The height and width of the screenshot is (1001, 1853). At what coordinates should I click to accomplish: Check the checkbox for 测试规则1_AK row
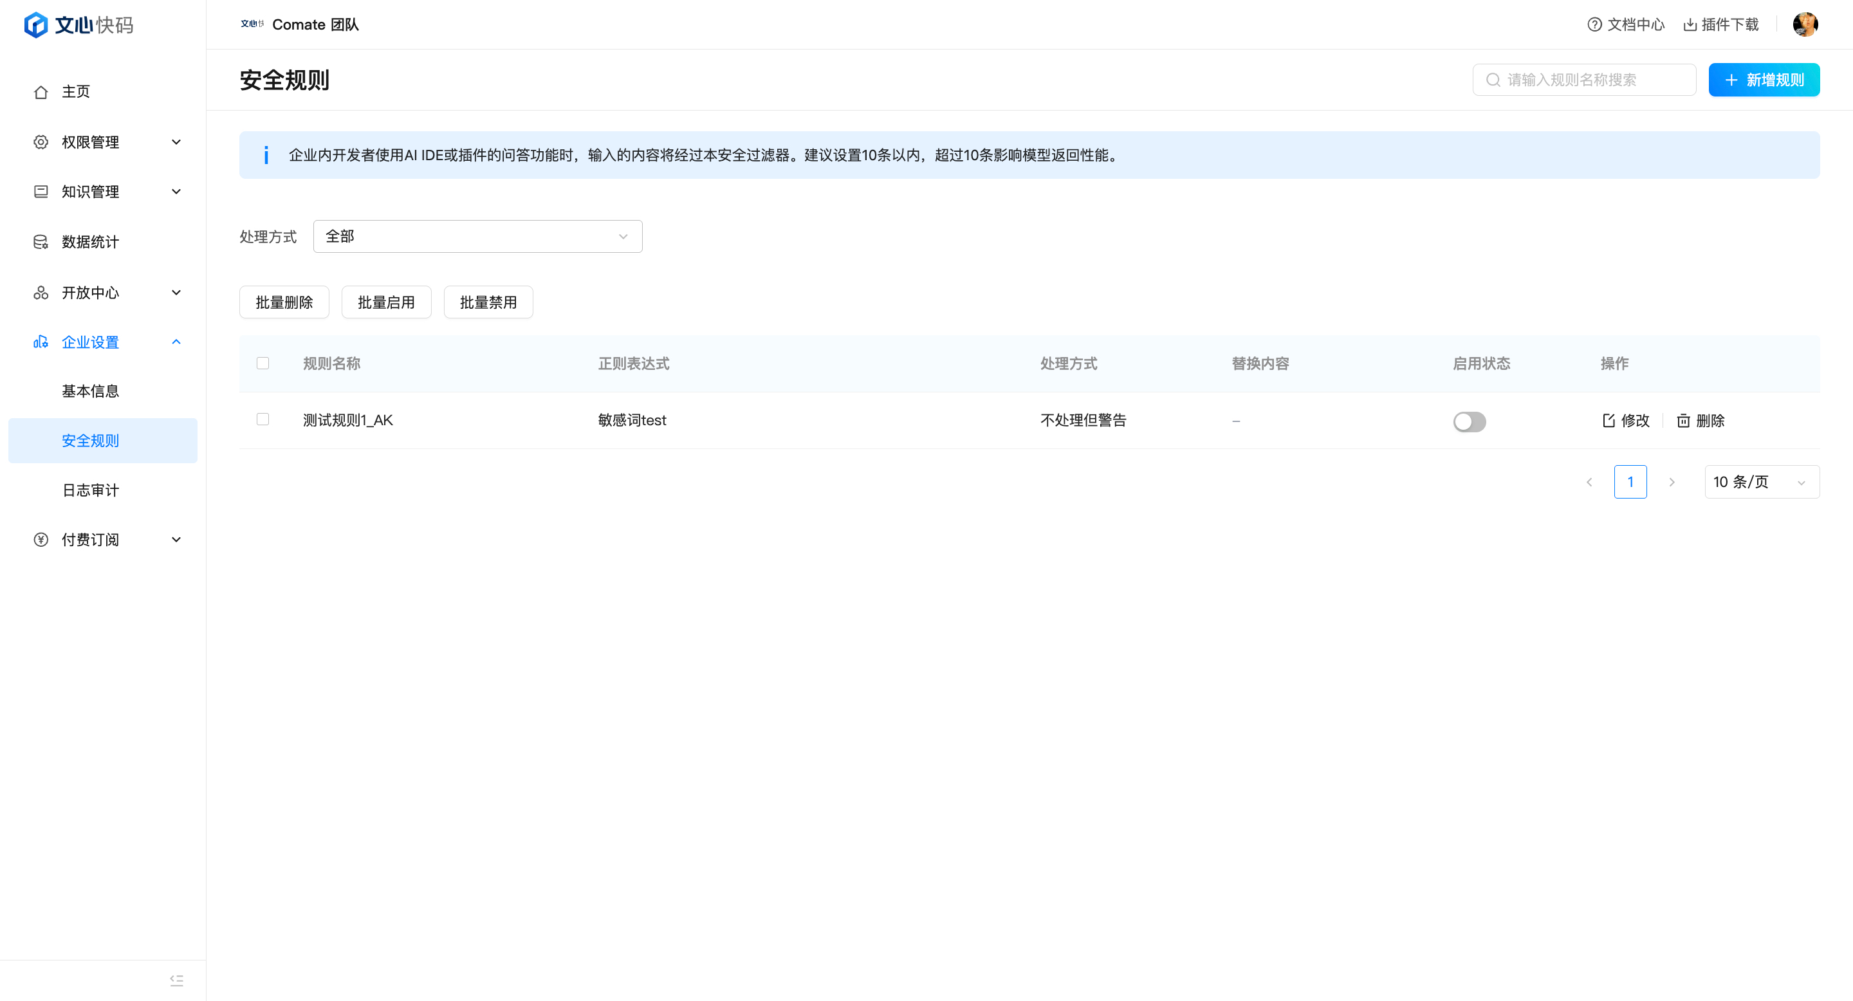coord(263,419)
